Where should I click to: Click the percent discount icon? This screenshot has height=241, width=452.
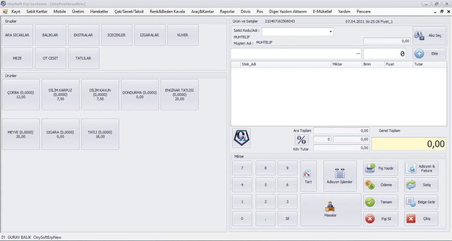coord(301,140)
